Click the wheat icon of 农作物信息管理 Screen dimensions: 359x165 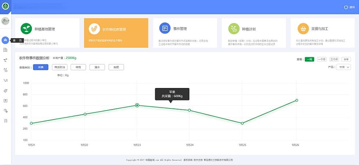(94, 29)
